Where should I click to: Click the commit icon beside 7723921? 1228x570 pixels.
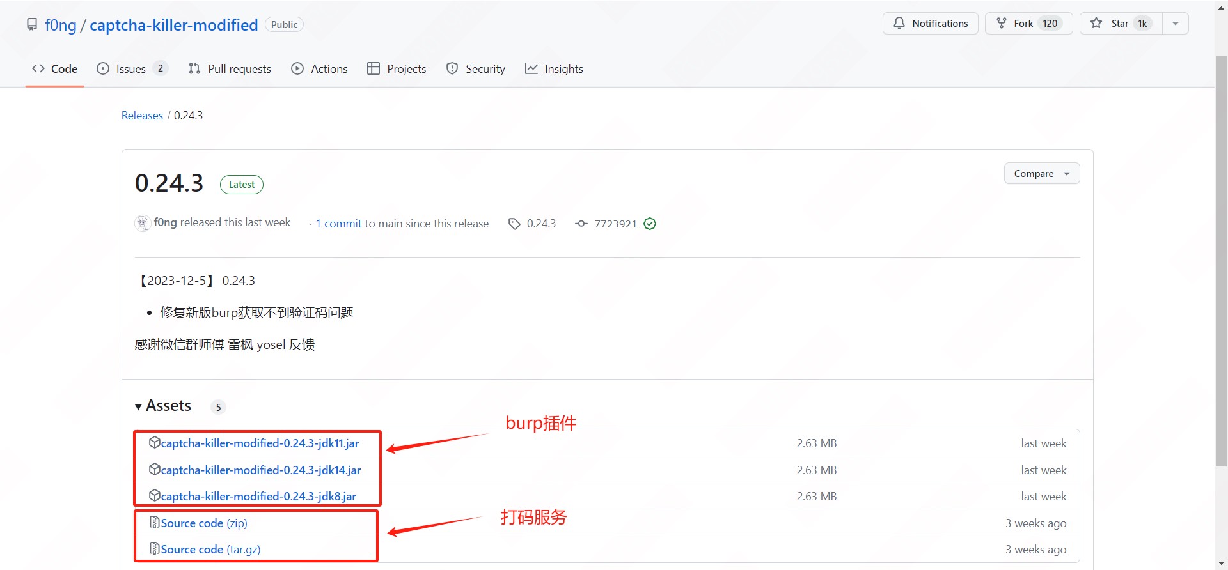point(581,224)
